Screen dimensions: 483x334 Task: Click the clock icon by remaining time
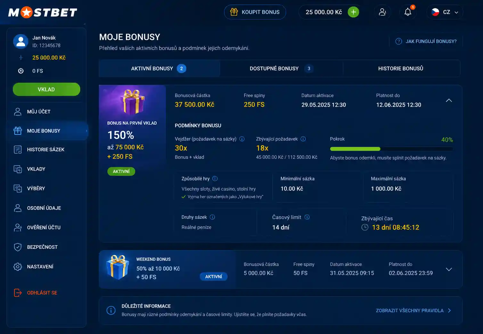(x=365, y=227)
